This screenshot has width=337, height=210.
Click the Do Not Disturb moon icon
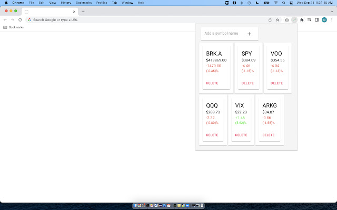click(x=257, y=3)
